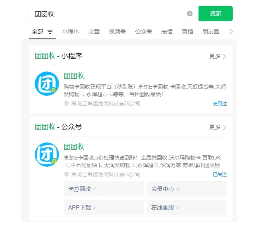
Task: Click the 使用过 label
Action: [x=220, y=104]
